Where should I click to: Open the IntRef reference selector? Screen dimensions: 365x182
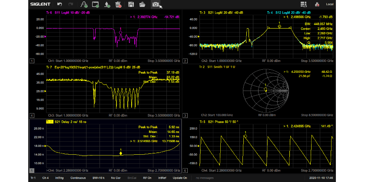point(162,178)
